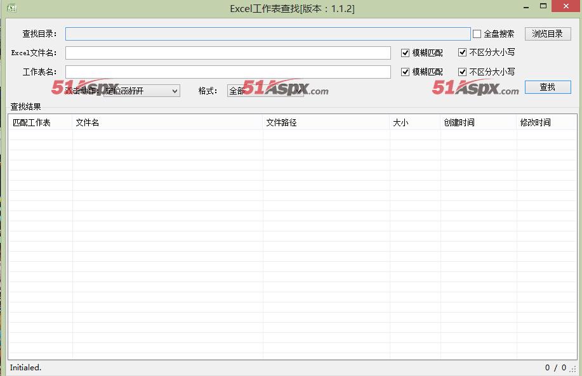Image resolution: width=582 pixels, height=376 pixels.
Task: Uncheck 不区分大小写 for 工作表名
Action: click(462, 72)
